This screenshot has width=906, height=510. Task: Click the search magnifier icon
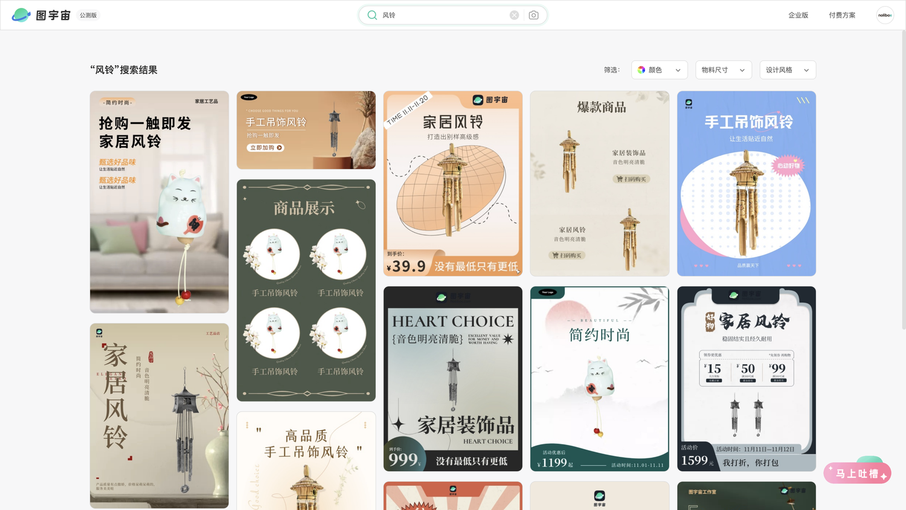point(372,15)
